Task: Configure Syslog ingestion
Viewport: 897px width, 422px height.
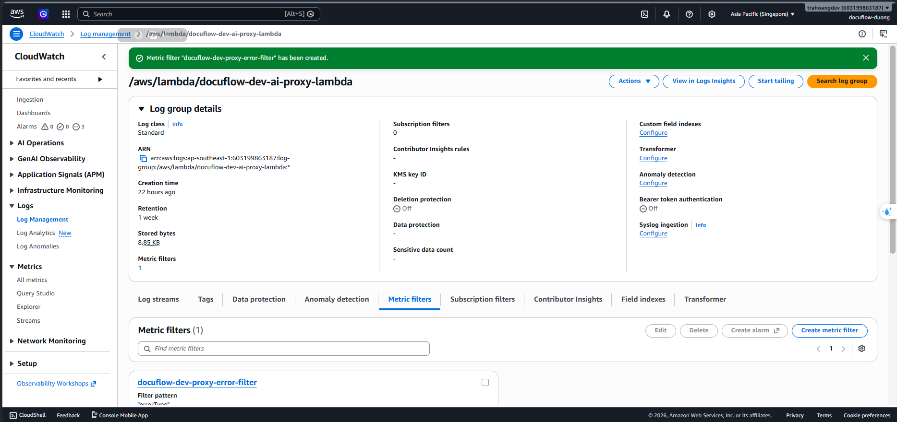Action: click(653, 234)
